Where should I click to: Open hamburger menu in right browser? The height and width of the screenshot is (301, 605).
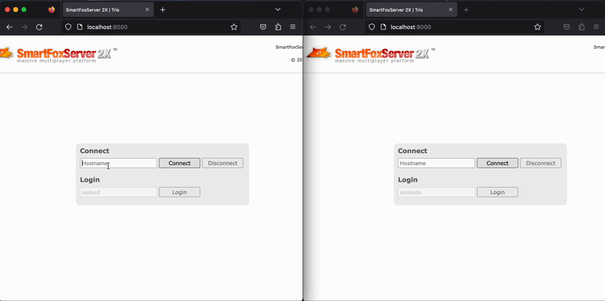tap(596, 27)
